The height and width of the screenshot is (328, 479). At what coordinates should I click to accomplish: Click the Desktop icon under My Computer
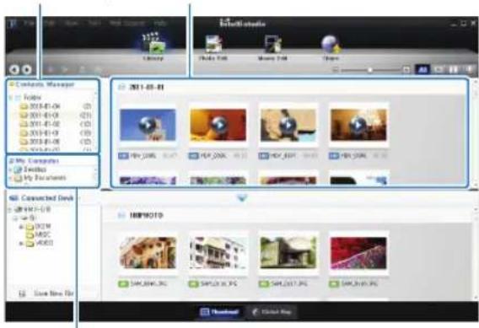click(x=19, y=169)
